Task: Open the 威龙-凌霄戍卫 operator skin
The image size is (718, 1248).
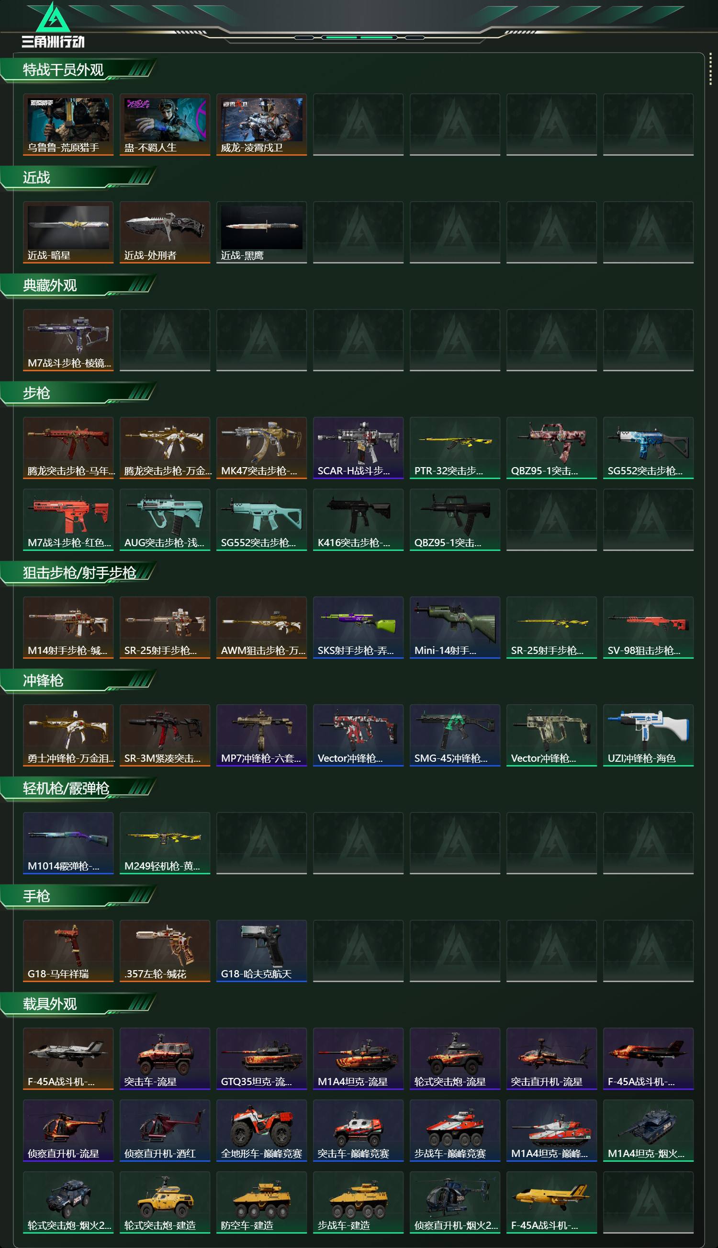Action: click(261, 125)
